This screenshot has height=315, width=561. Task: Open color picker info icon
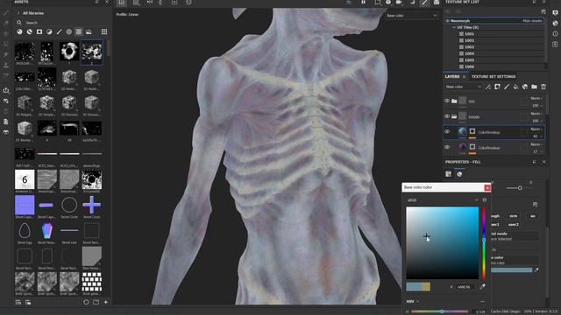(485, 200)
